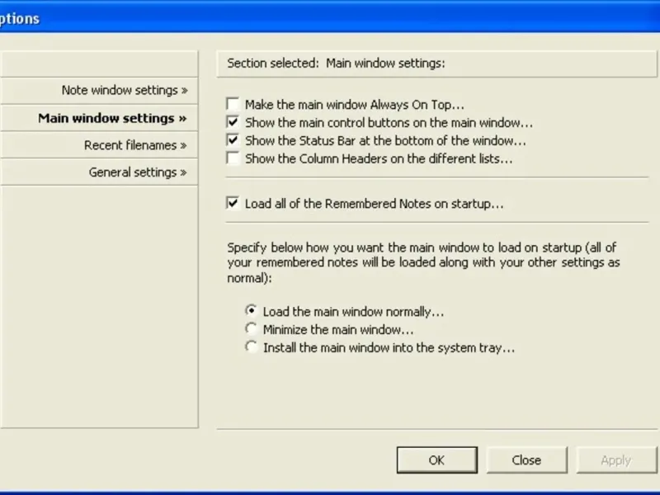Click the Options dialog title bar

pyautogui.click(x=330, y=17)
